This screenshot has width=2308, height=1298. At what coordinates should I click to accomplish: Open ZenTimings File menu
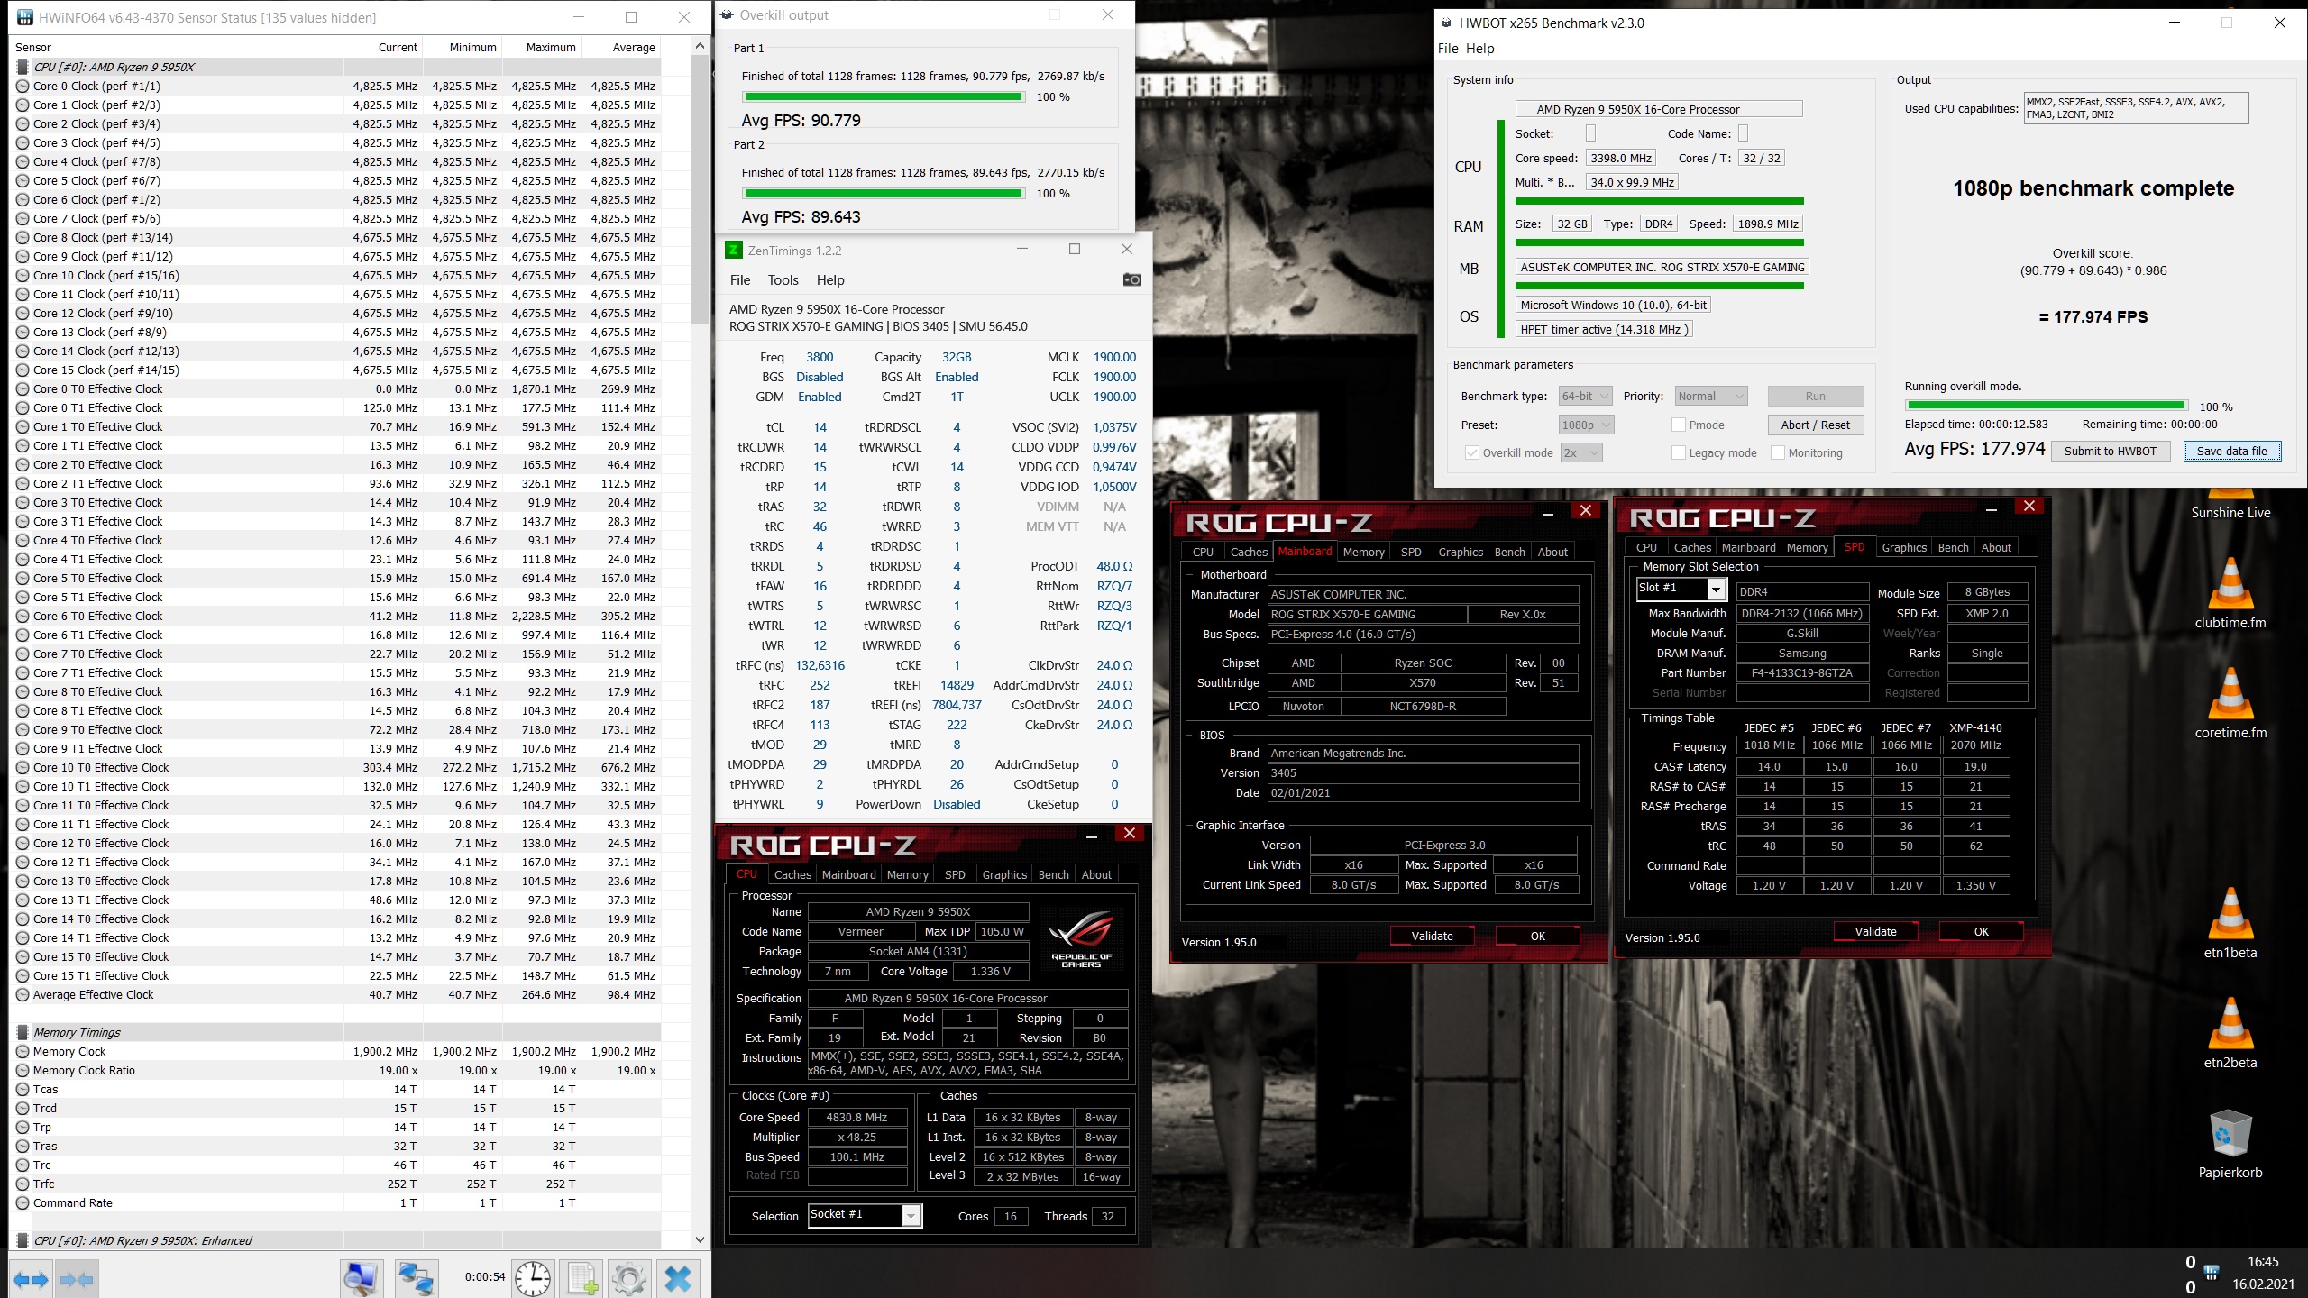[740, 280]
